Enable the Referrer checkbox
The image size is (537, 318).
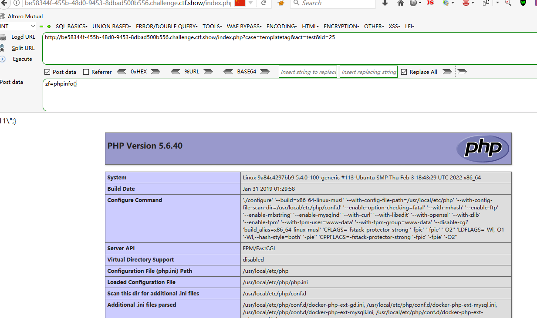[x=85, y=72]
